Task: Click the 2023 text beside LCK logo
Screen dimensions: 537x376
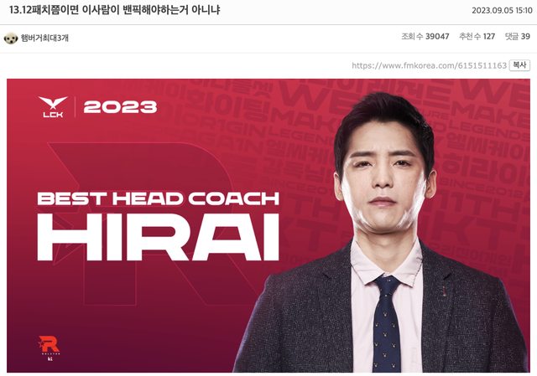Action: 120,107
